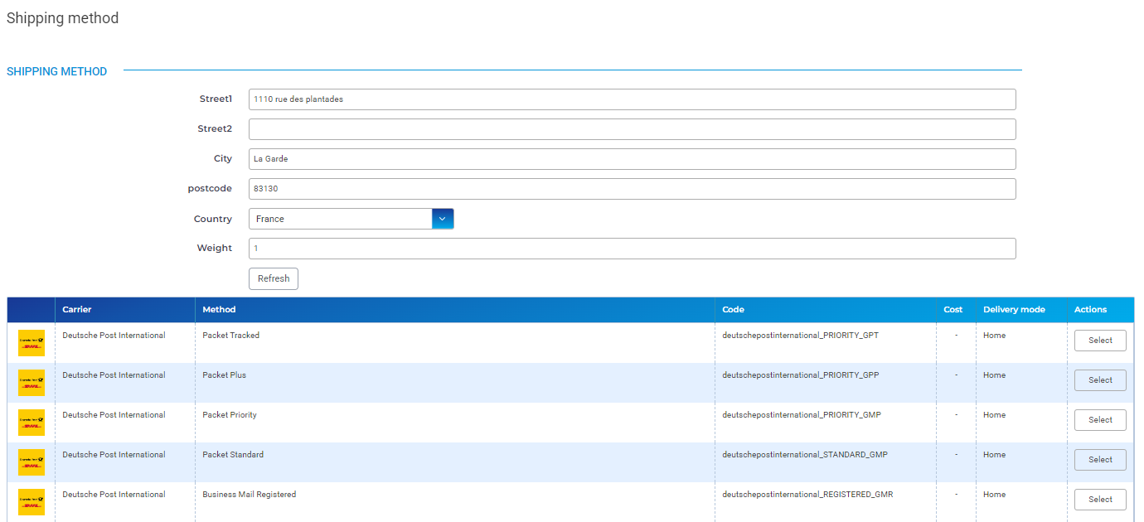Click the postcode field with 83130
The height and width of the screenshot is (522, 1144).
tap(632, 189)
